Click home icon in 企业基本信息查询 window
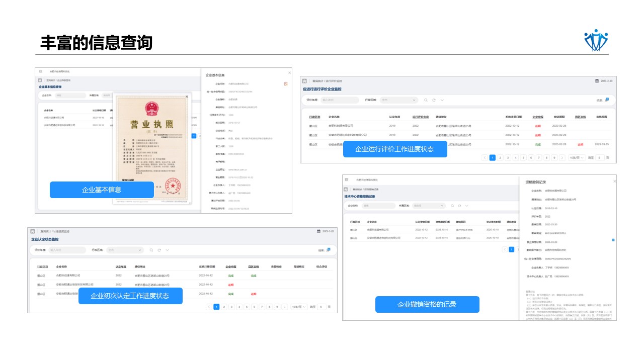The height and width of the screenshot is (362, 644). (x=40, y=80)
